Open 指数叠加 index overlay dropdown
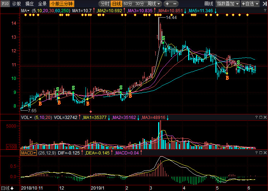Screen dimensions: 268x191 coord(228,4)
